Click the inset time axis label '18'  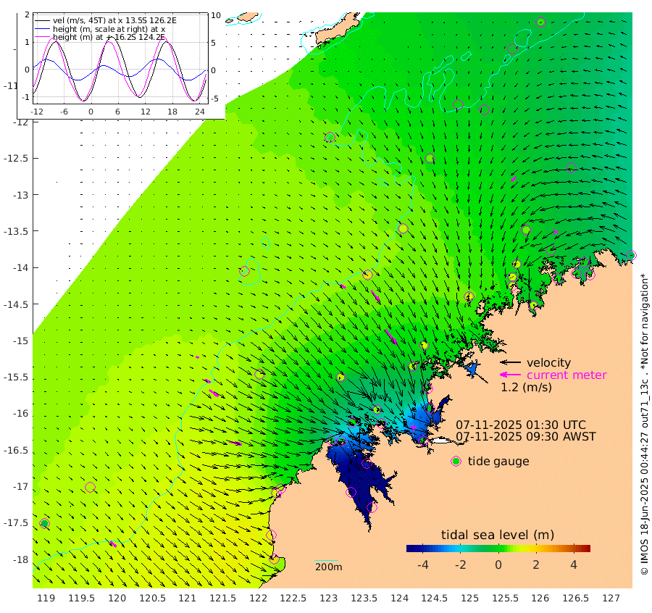click(x=172, y=112)
